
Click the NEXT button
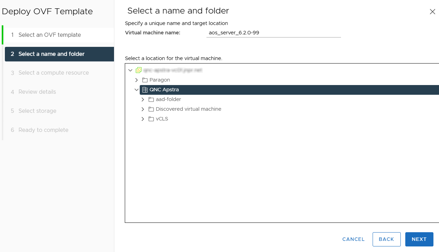click(x=419, y=239)
